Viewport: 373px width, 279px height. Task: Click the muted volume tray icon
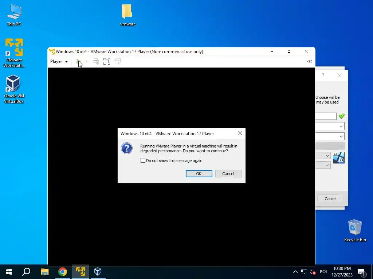(x=313, y=272)
